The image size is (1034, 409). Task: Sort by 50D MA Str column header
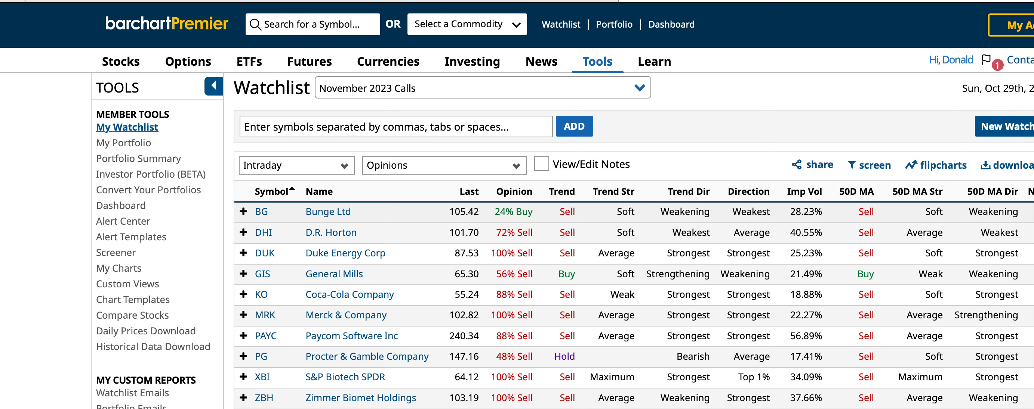(x=917, y=191)
